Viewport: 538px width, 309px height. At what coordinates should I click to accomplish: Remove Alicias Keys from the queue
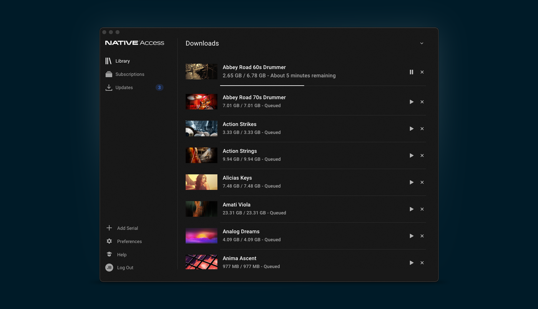tap(422, 182)
